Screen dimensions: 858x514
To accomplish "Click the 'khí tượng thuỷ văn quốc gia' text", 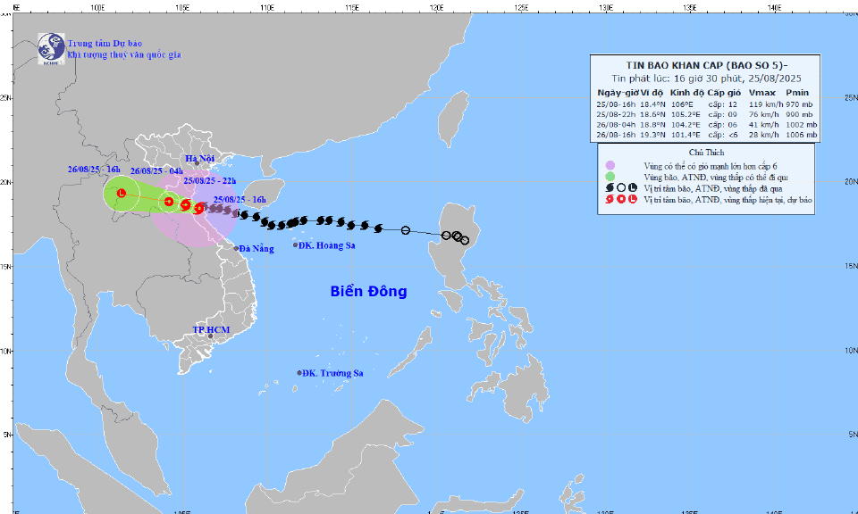I will click(124, 54).
